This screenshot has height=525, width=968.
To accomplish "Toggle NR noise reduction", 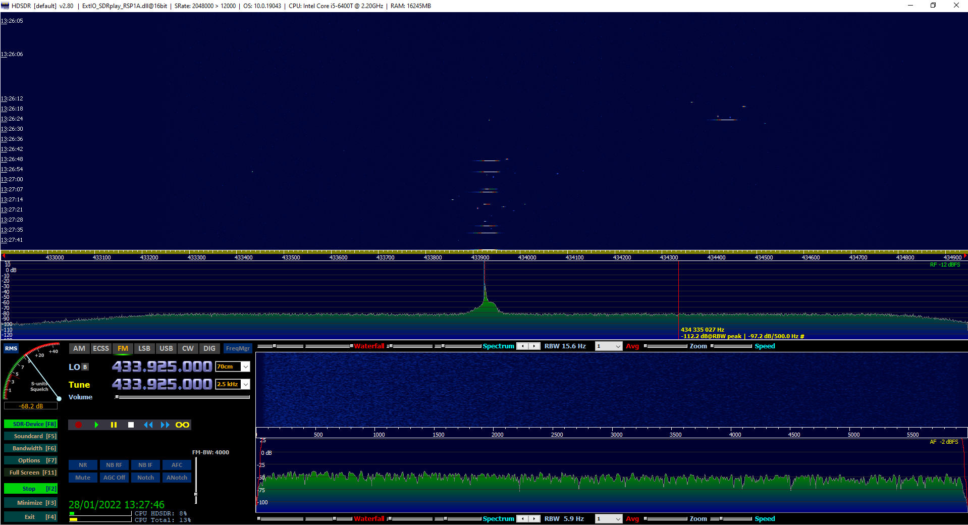I will click(x=83, y=465).
